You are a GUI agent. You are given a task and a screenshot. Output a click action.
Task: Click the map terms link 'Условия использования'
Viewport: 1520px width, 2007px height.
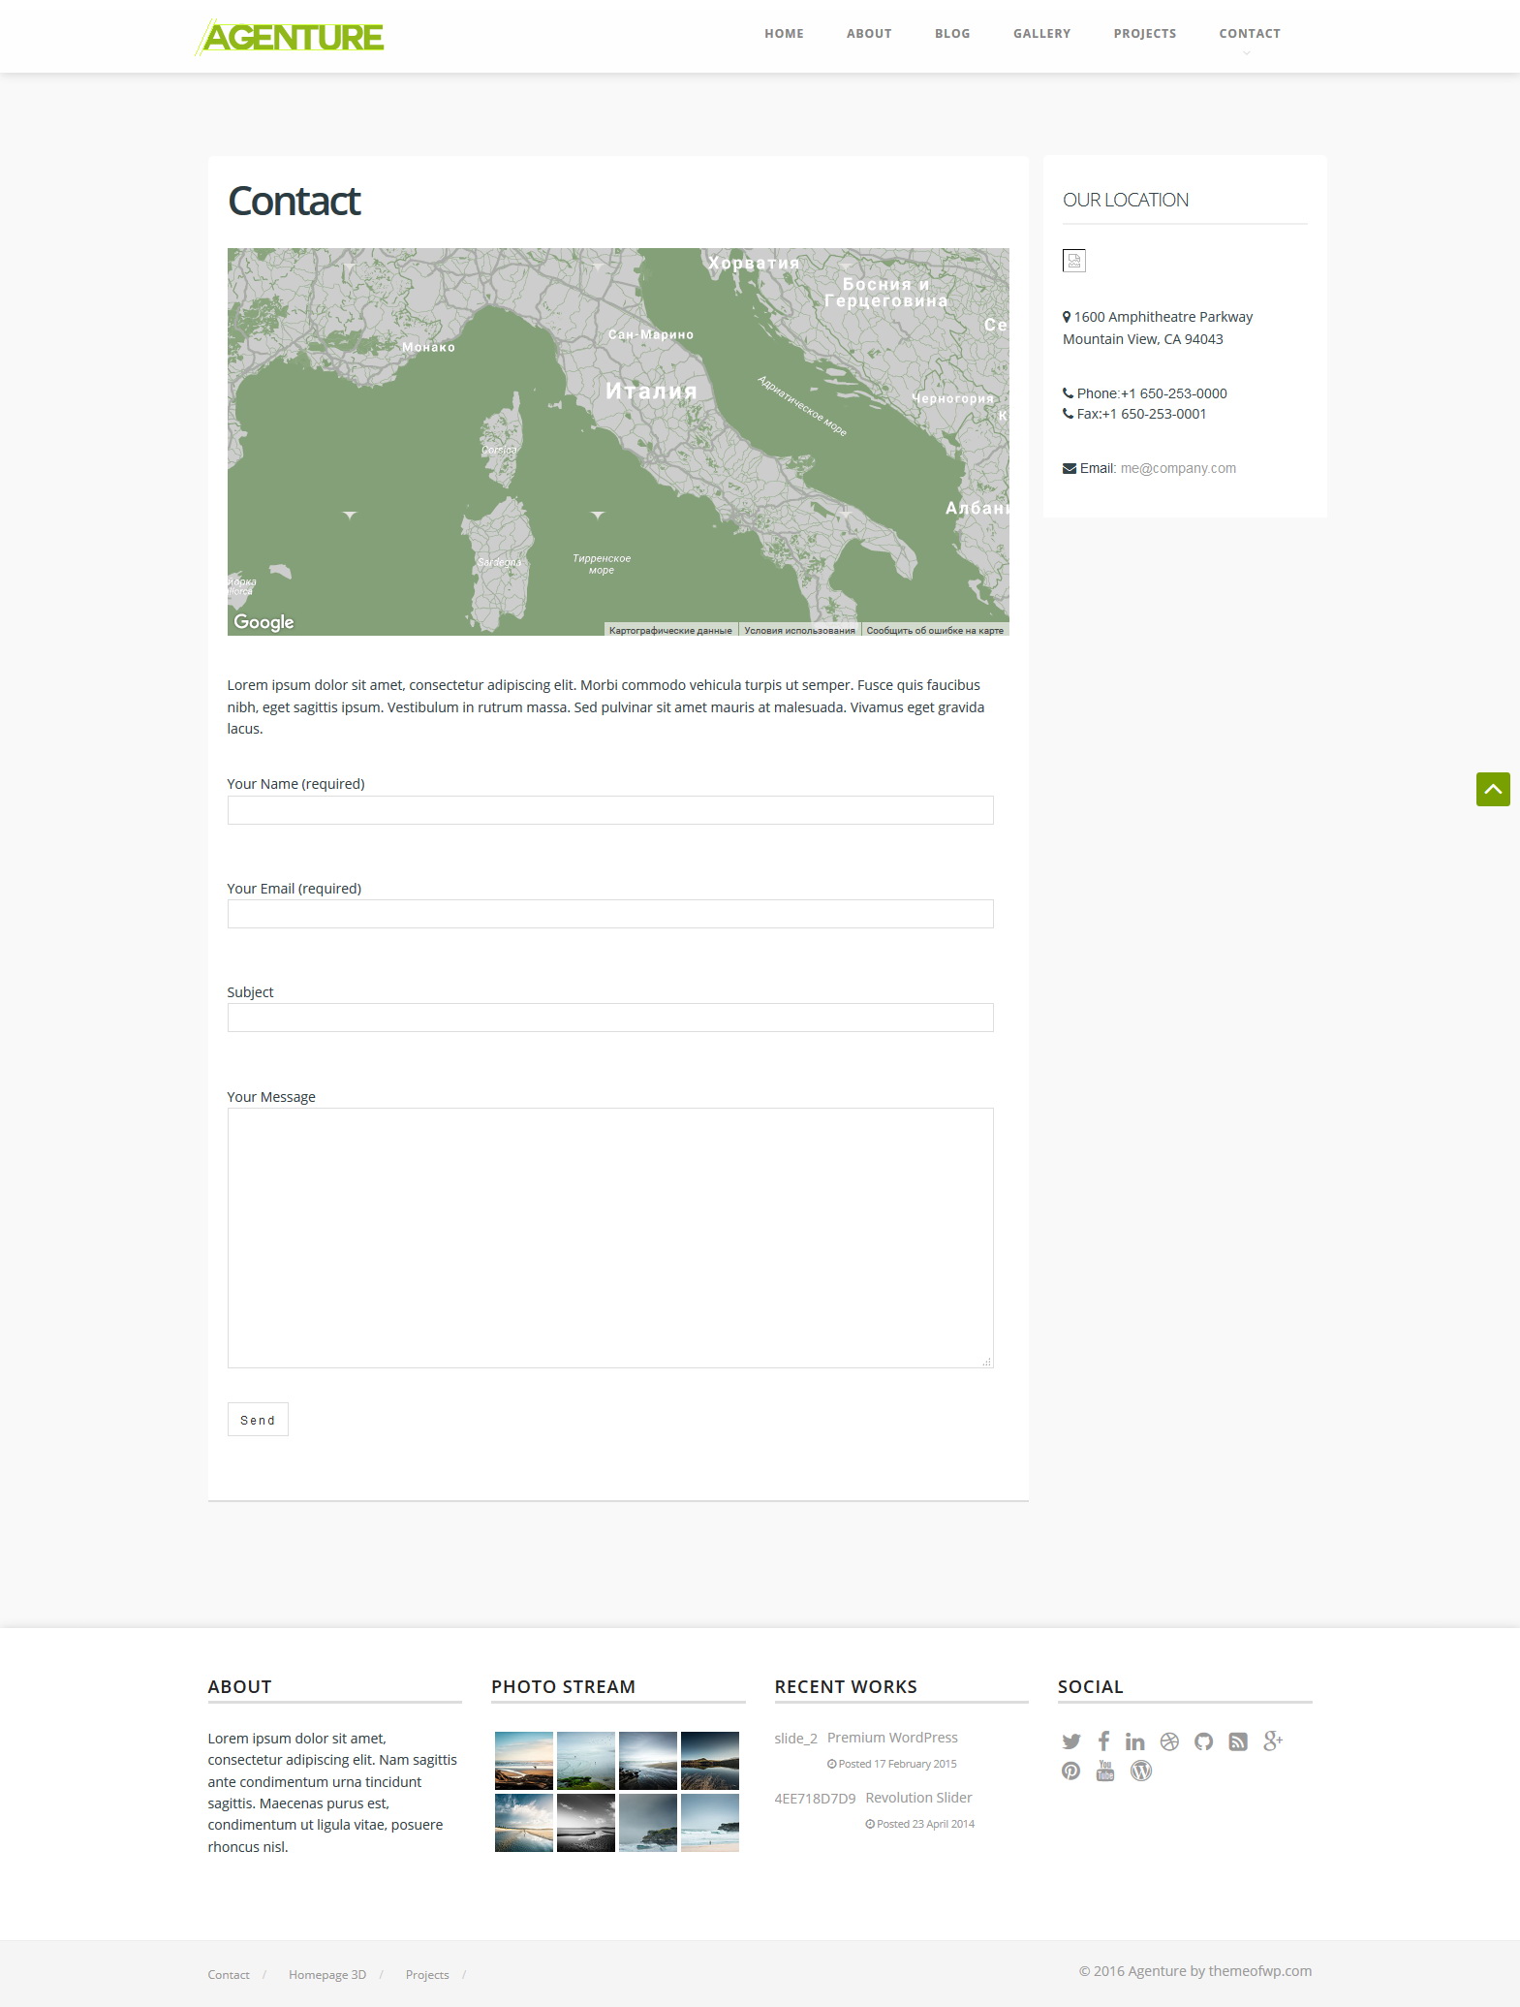800,630
